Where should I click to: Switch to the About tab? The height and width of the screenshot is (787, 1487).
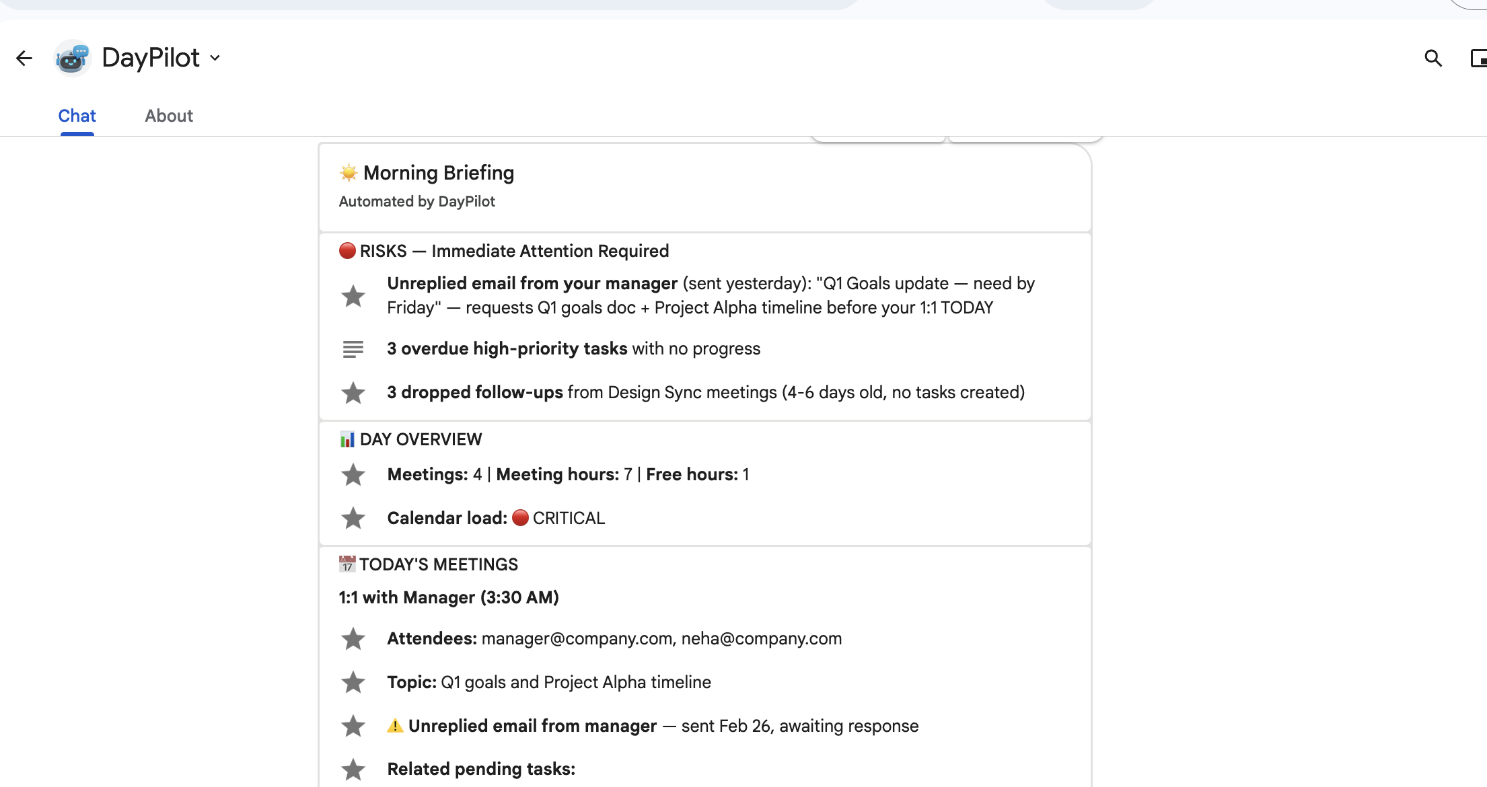(x=169, y=116)
